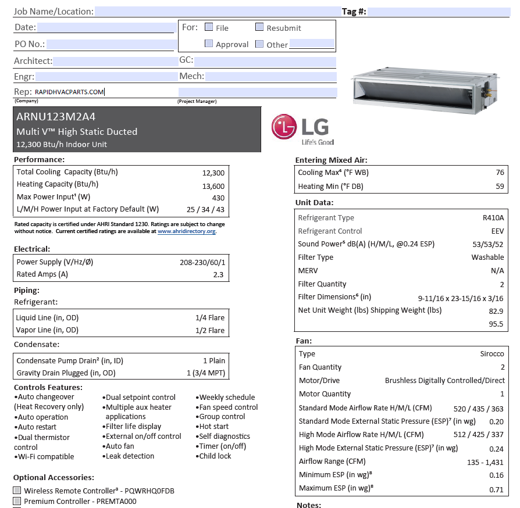Open the www.ahridirectory.org link
Viewport: 520px width, 508px height.
pyautogui.click(x=186, y=231)
